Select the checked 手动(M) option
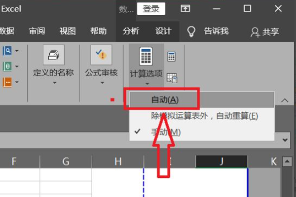 [202, 132]
